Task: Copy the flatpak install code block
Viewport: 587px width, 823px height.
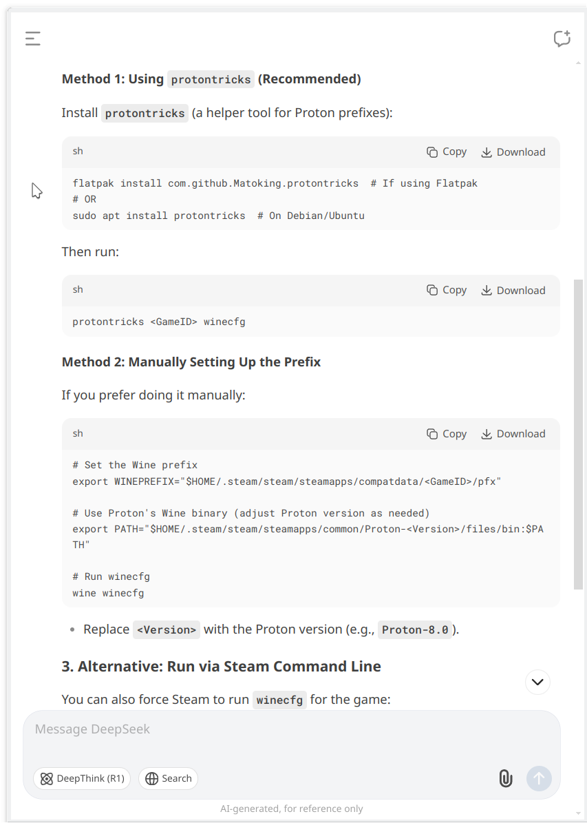Action: click(447, 152)
